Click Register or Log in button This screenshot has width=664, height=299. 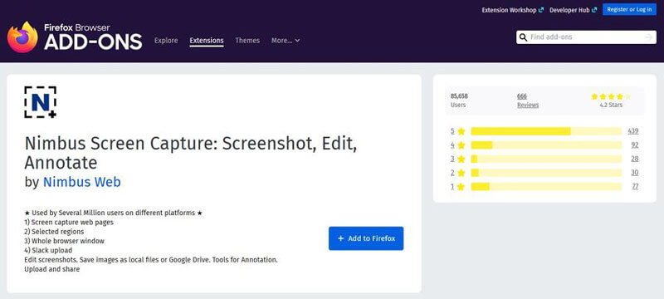tap(629, 10)
